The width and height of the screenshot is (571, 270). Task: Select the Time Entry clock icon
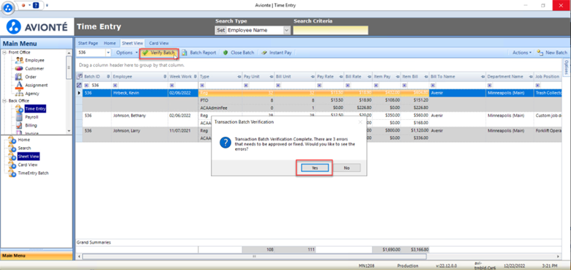pos(19,109)
